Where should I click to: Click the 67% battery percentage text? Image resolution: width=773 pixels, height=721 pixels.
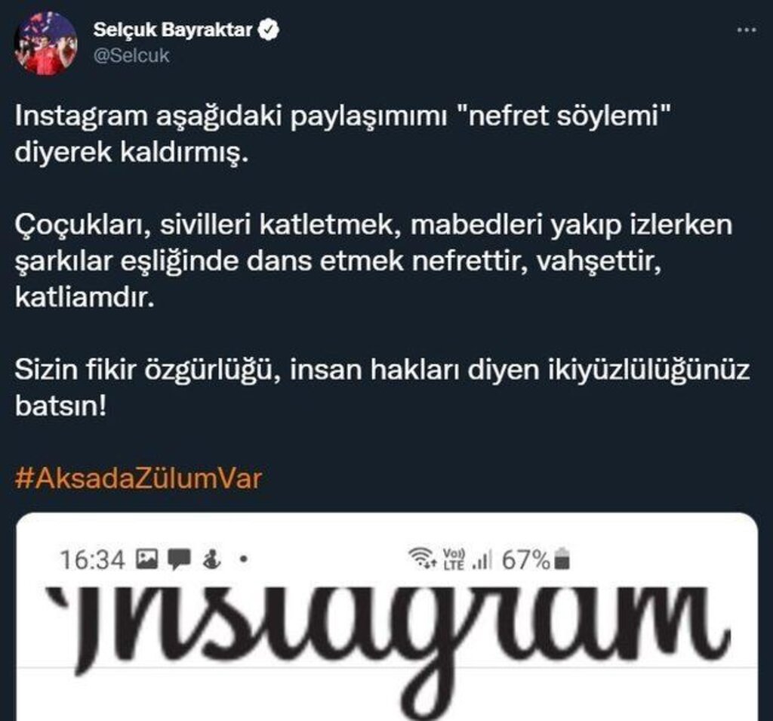[525, 560]
